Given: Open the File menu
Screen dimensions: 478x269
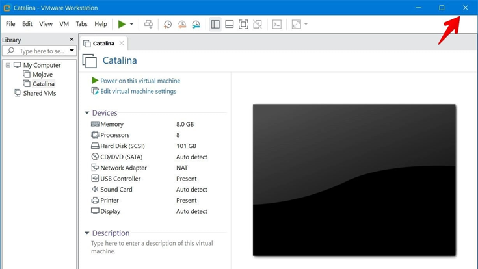Looking at the screenshot, I should [10, 24].
